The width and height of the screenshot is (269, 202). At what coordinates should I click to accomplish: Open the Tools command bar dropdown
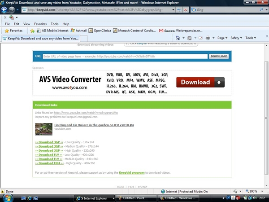pyautogui.click(x=251, y=38)
